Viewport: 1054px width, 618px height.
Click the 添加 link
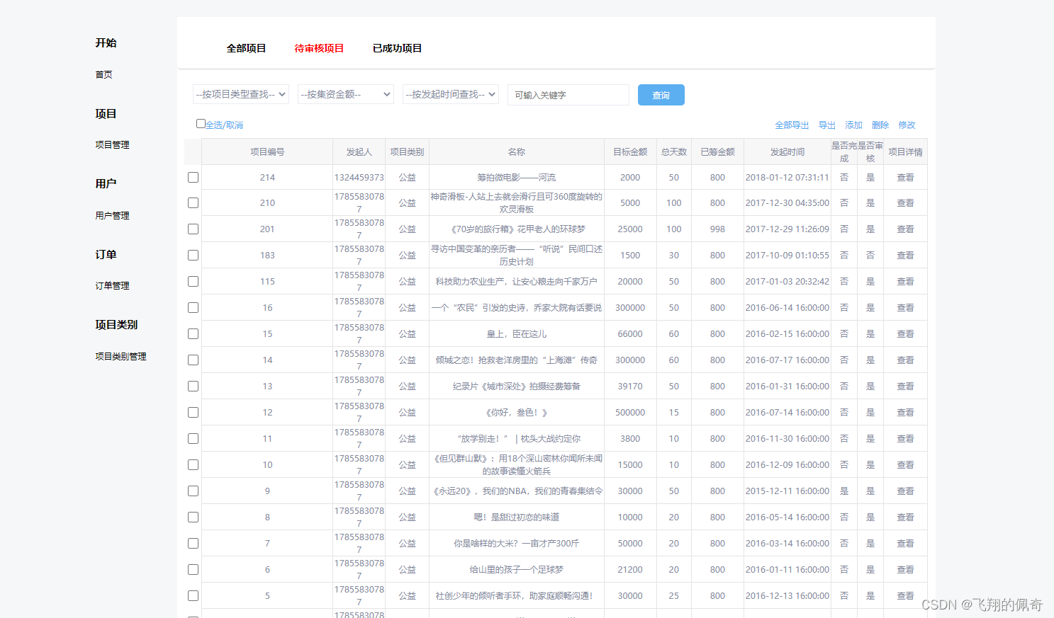853,125
